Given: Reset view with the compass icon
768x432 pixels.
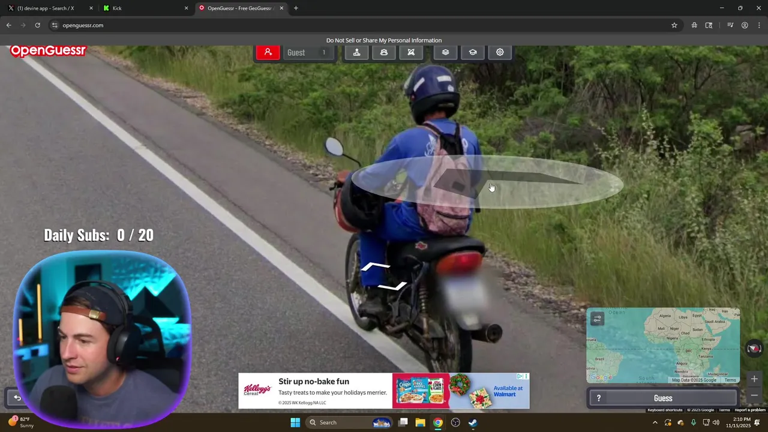Looking at the screenshot, I should click(754, 349).
